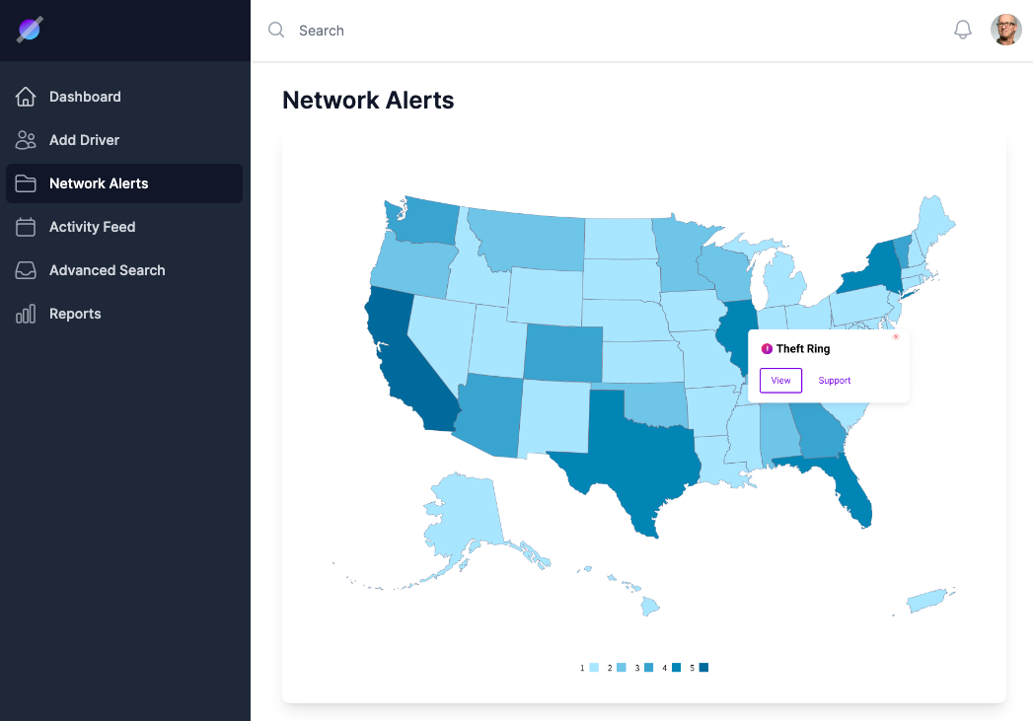
Task: Click the Network Alerts folder icon
Action: click(x=26, y=183)
